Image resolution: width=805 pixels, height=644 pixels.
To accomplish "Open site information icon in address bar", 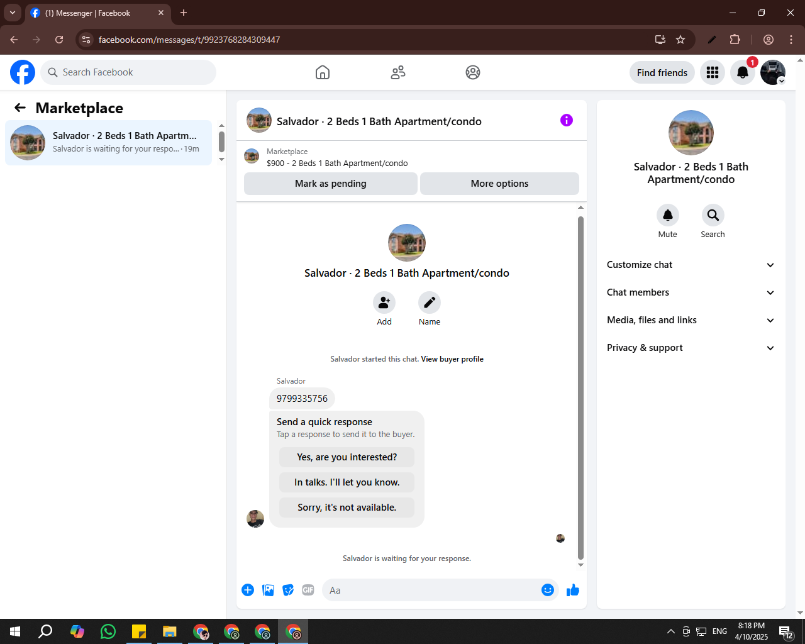I will coord(87,40).
